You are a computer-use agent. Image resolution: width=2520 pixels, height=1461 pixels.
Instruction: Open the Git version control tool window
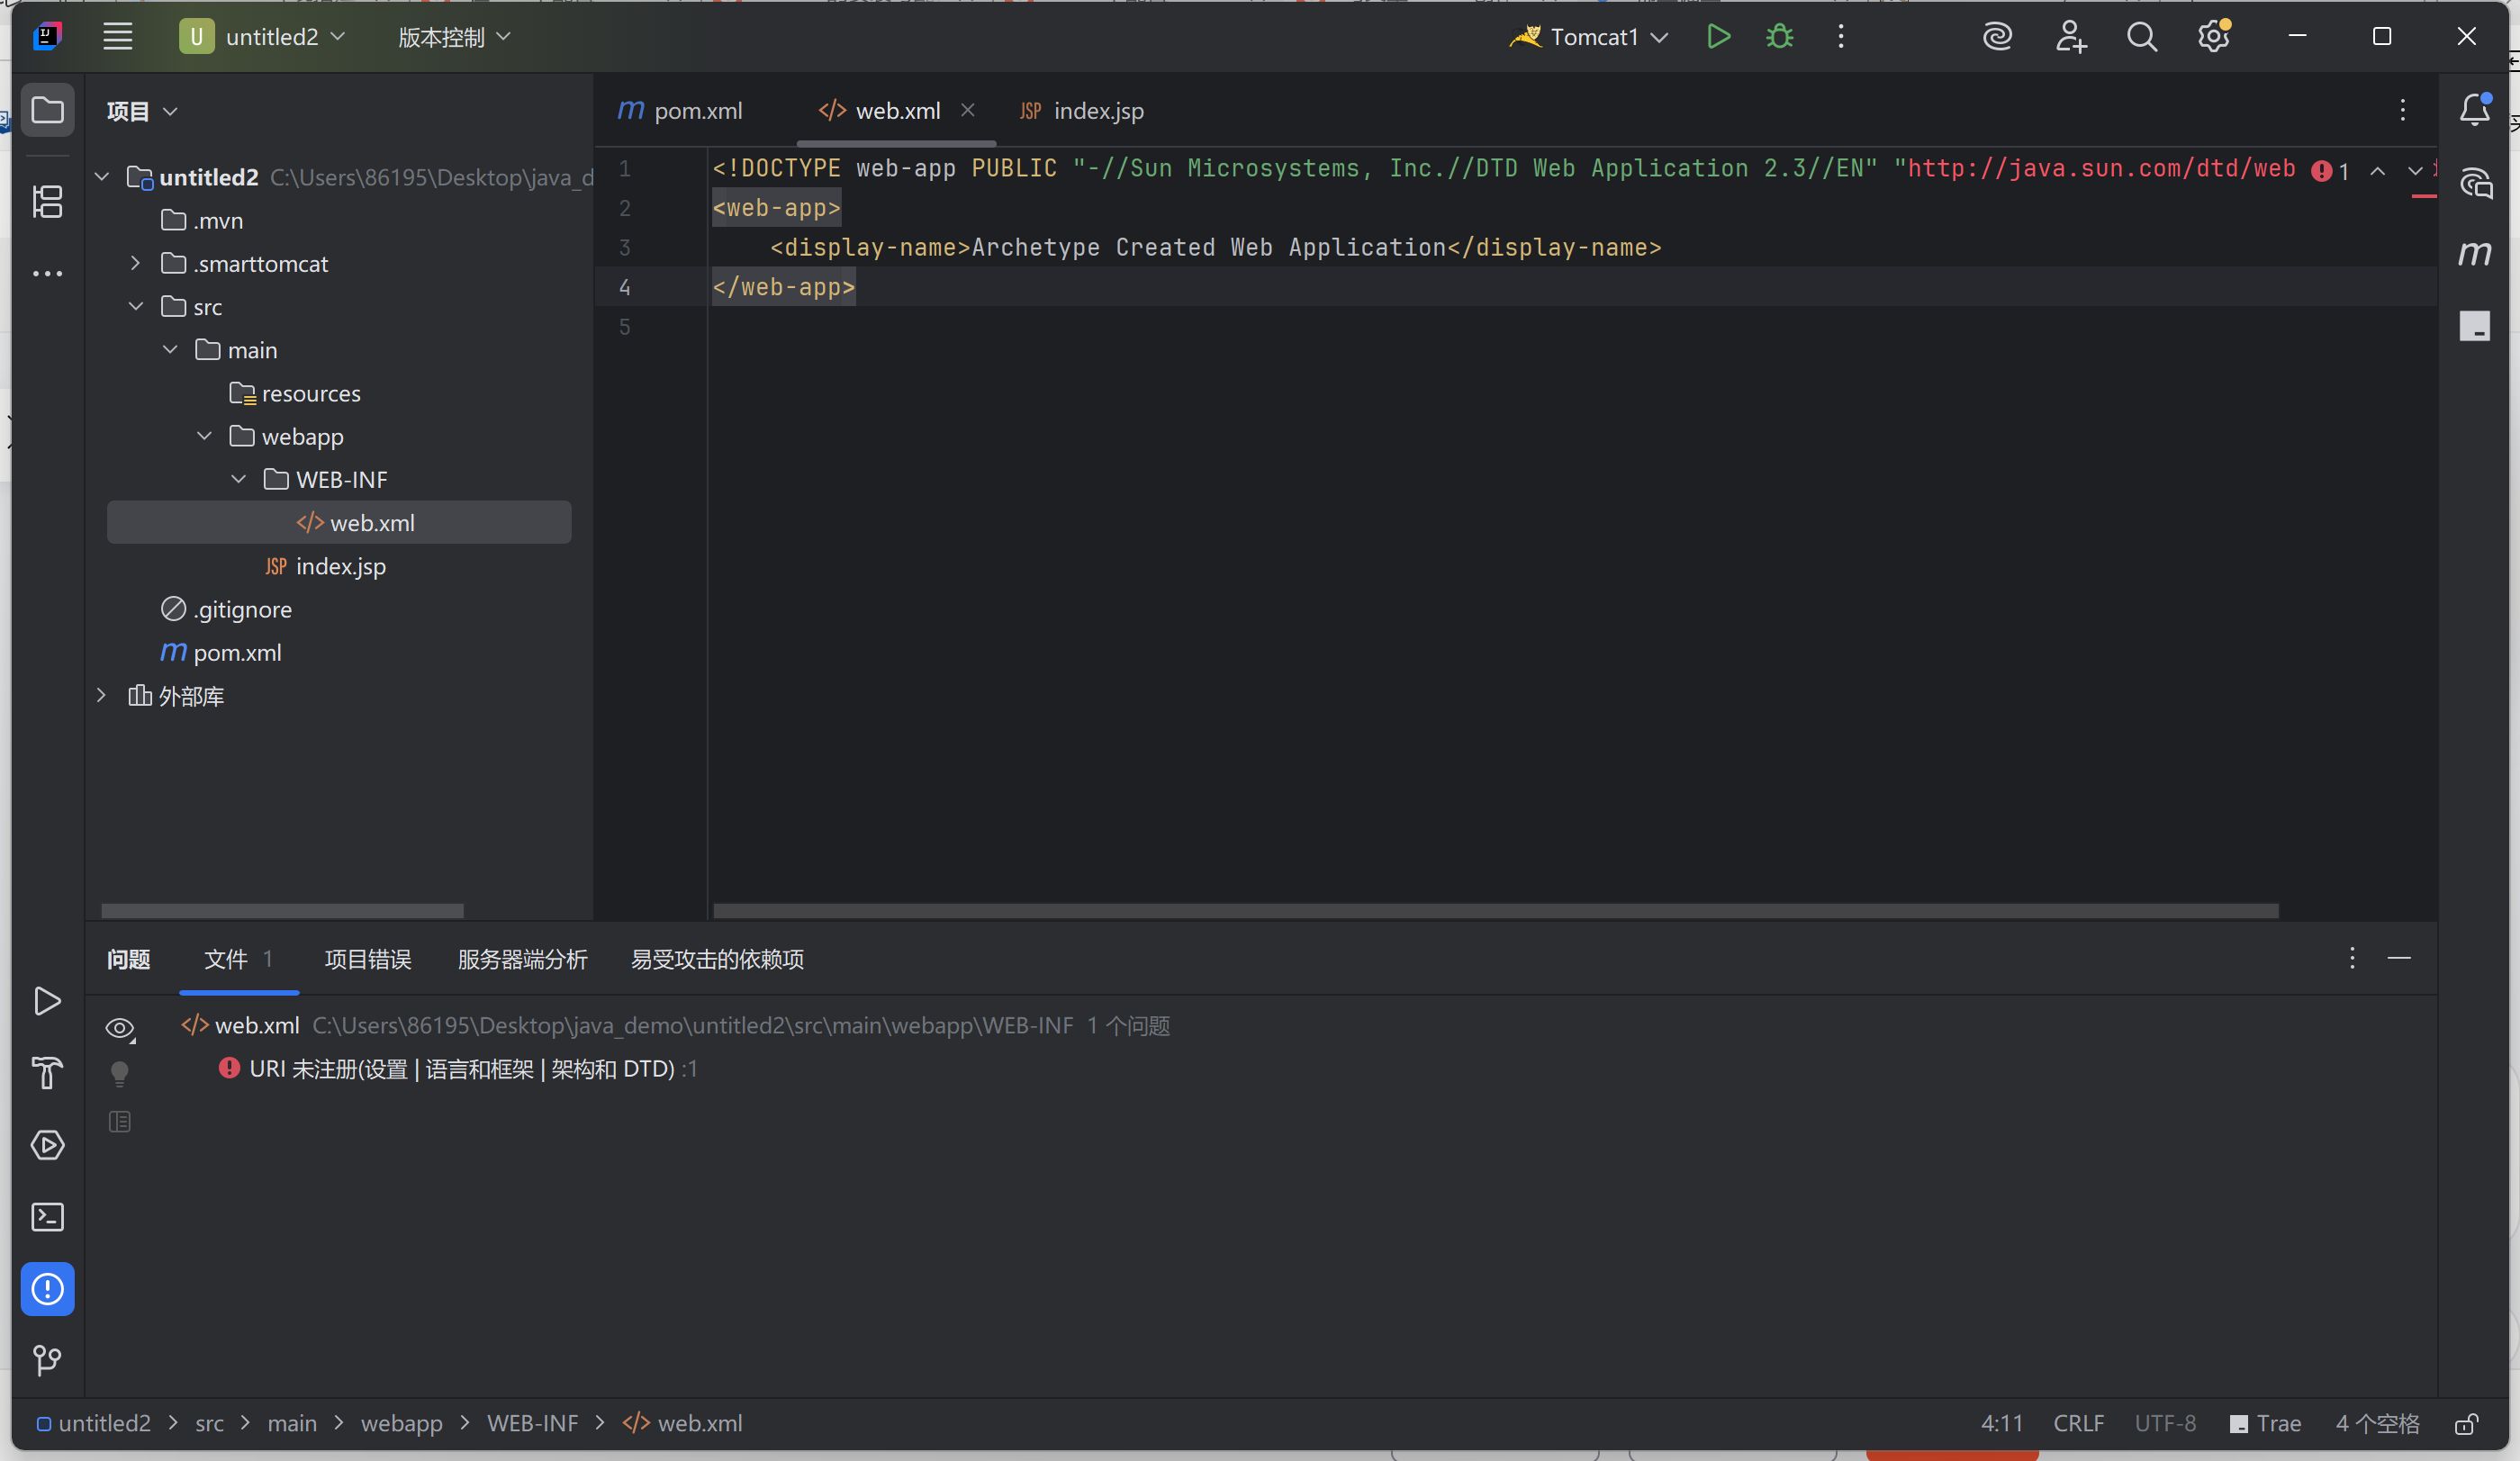pyautogui.click(x=47, y=1360)
